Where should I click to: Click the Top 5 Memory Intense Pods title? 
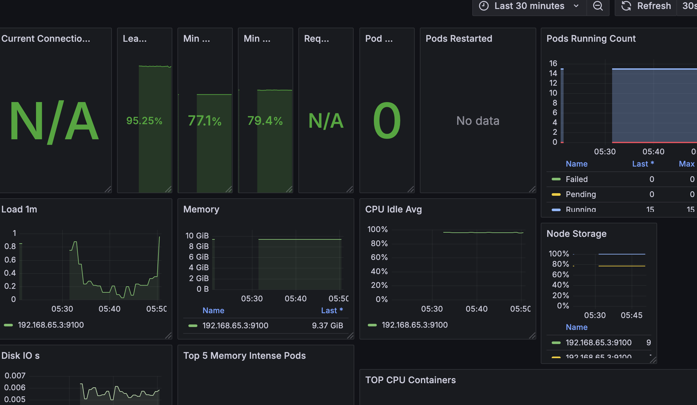tap(244, 356)
